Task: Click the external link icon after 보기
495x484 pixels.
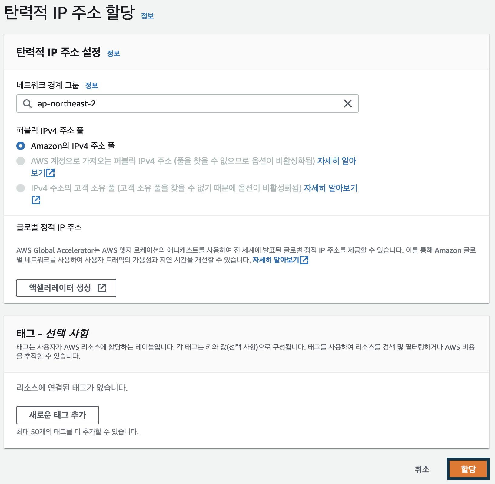Action: 51,173
